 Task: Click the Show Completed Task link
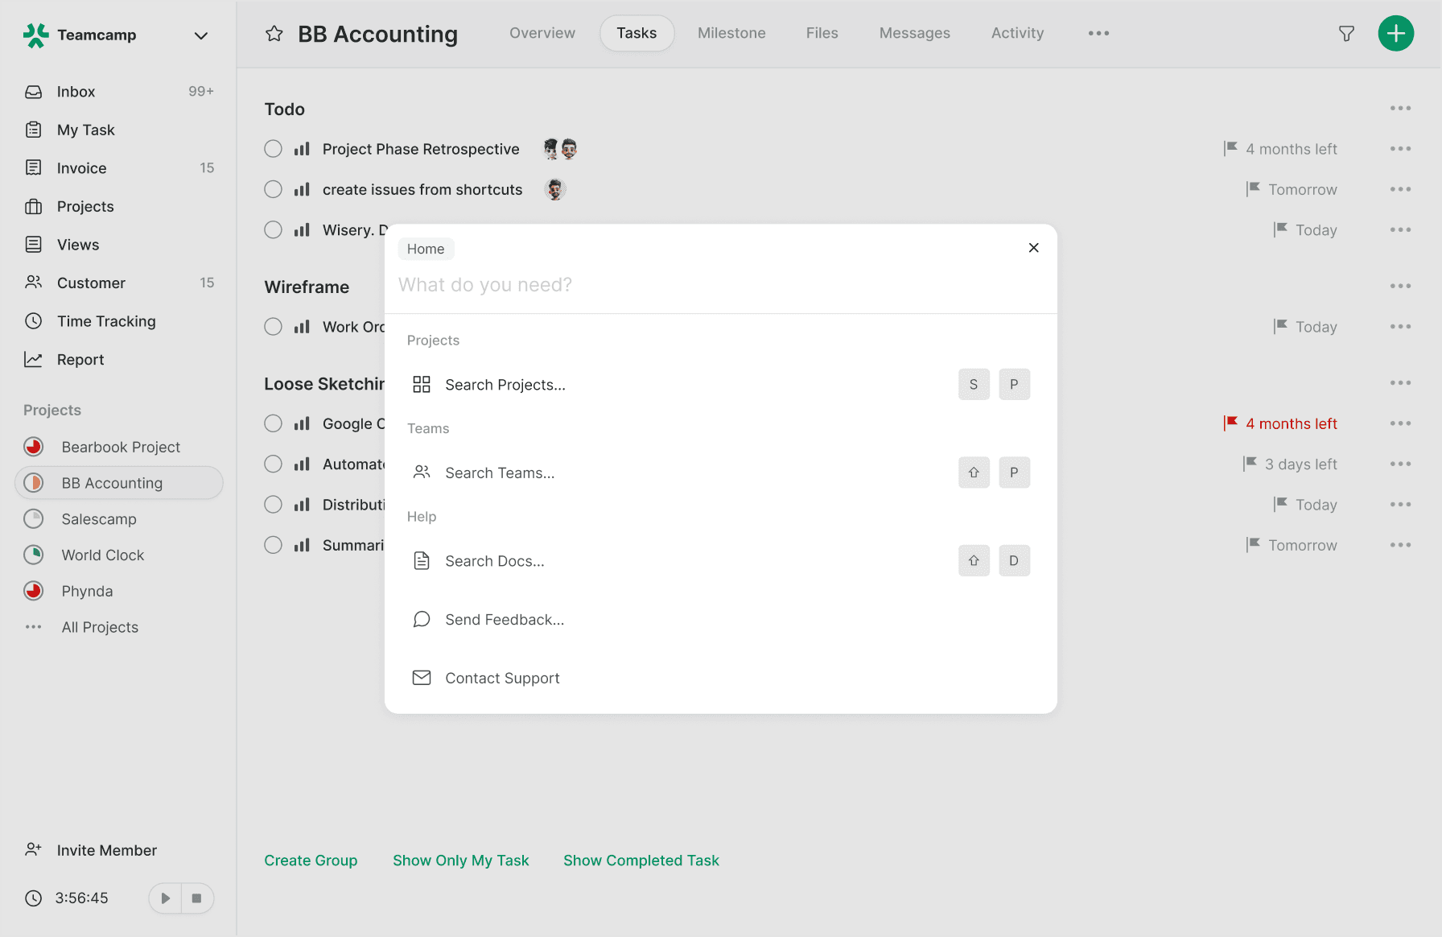[641, 861]
